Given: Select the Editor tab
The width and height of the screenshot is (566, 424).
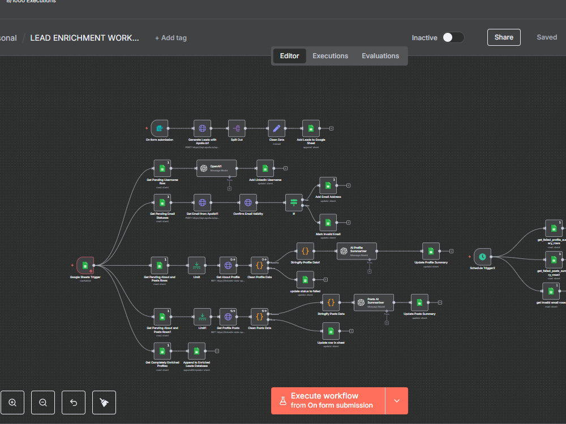Looking at the screenshot, I should click(x=289, y=56).
